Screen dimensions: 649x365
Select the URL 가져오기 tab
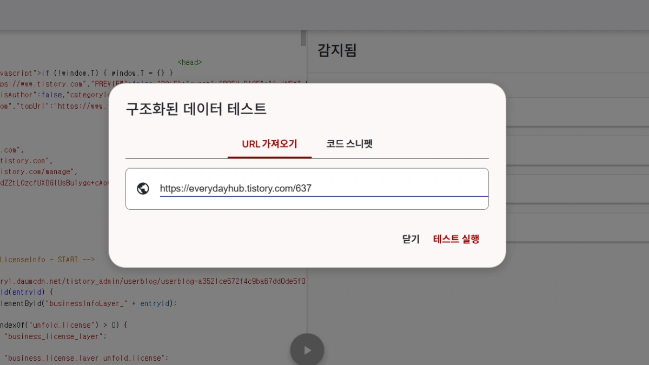pyautogui.click(x=269, y=143)
